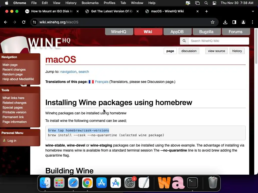This screenshot has height=193, width=258.
Task: Select the Forums site tab
Action: coord(236,32)
